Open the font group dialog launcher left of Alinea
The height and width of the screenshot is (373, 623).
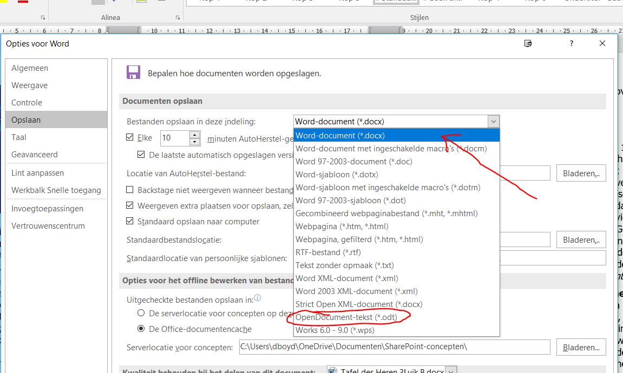43,17
